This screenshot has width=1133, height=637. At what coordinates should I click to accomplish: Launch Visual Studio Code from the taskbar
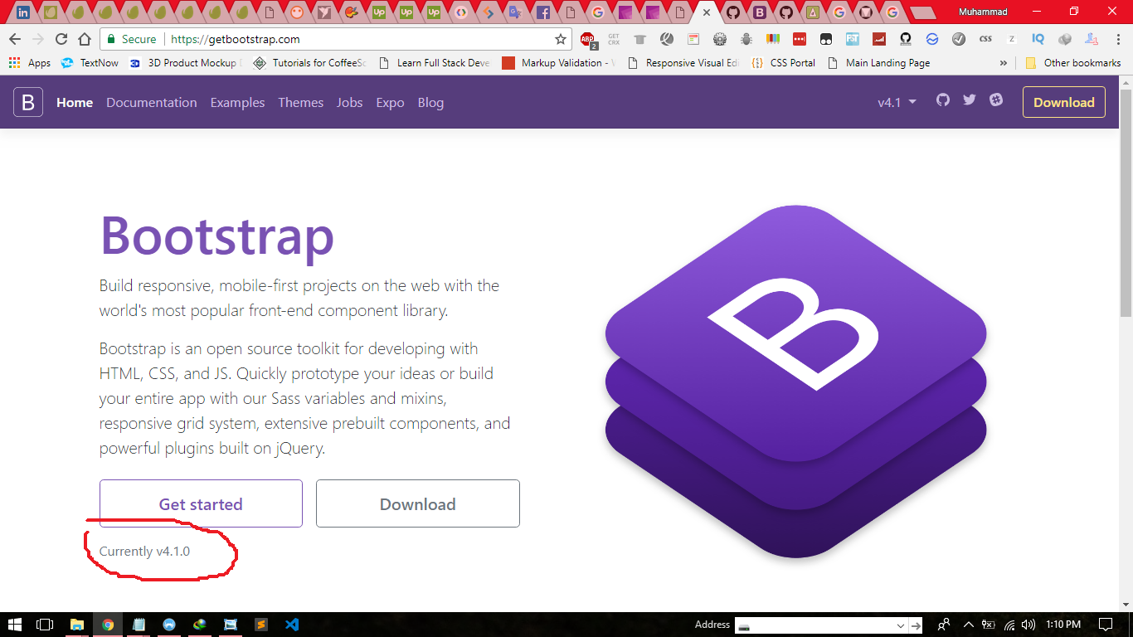point(292,625)
